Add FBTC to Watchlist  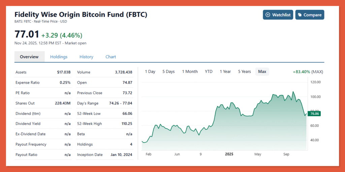[278, 15]
